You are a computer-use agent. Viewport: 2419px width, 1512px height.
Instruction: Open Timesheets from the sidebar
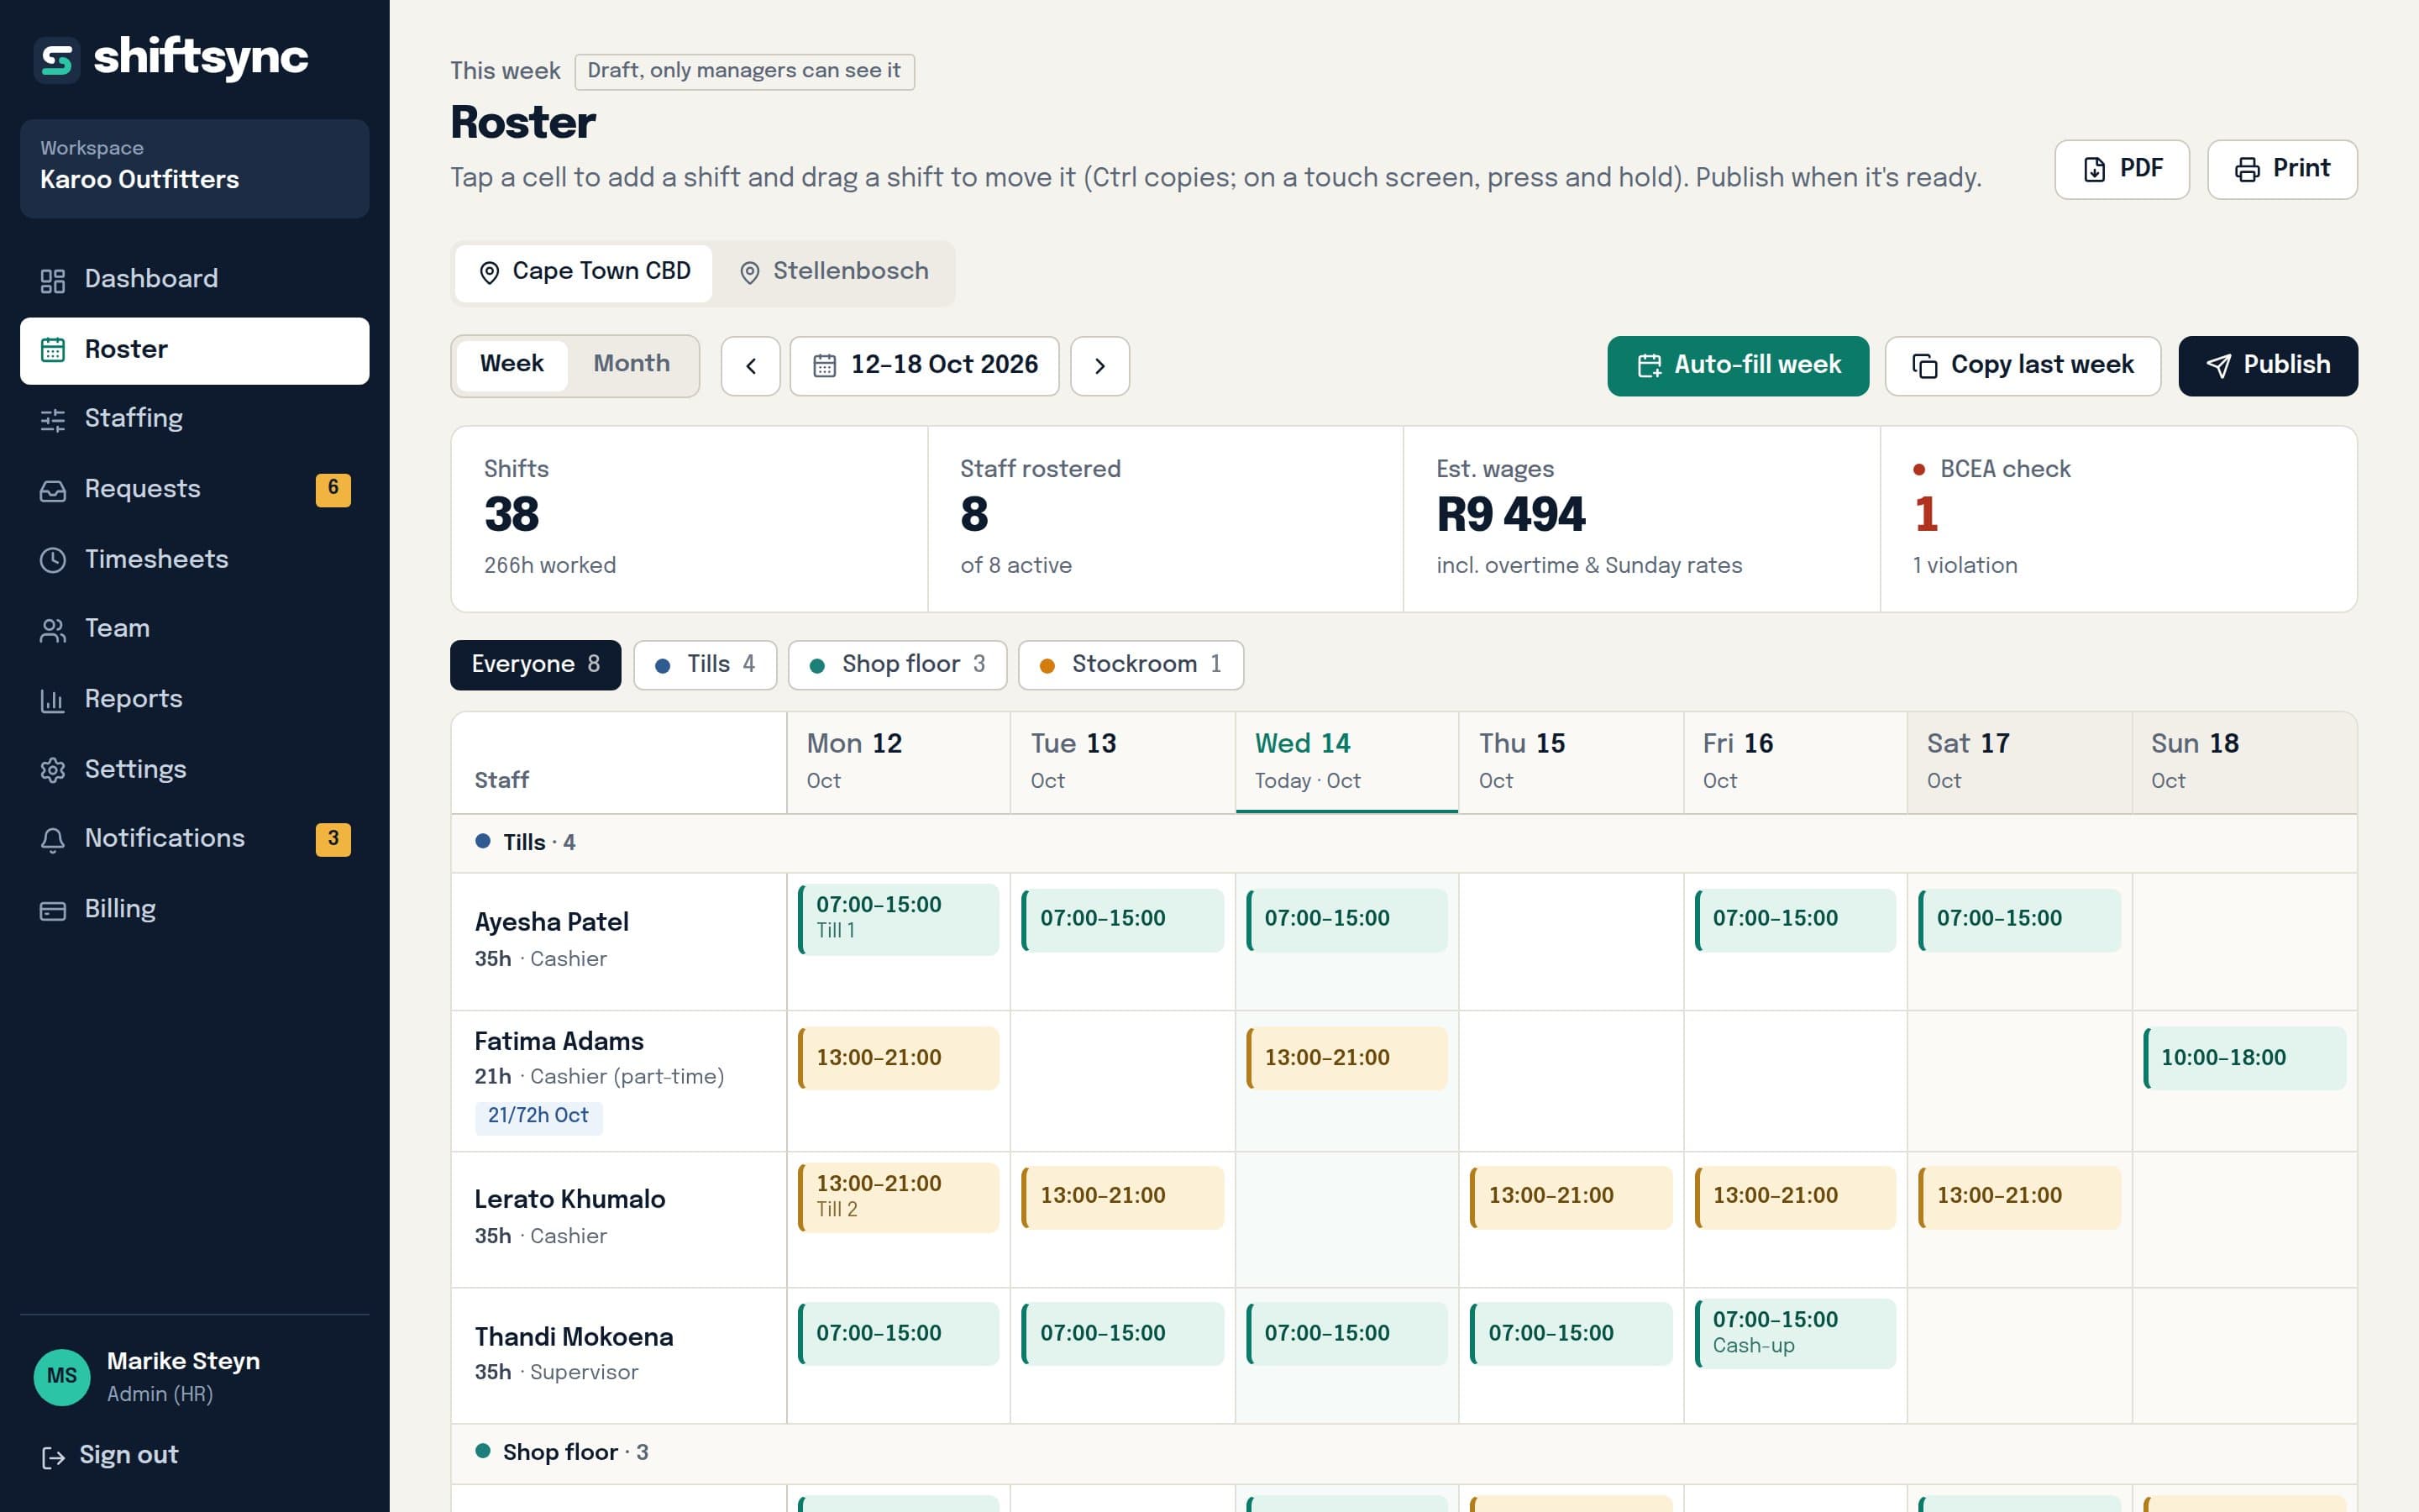(x=194, y=559)
